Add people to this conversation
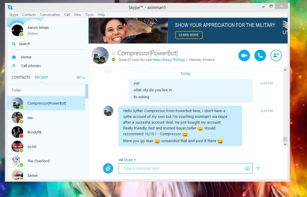 pos(276,55)
